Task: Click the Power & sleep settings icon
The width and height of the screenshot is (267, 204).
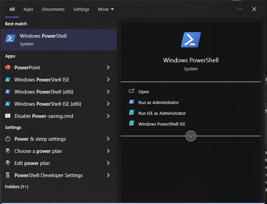Action: pos(8,139)
